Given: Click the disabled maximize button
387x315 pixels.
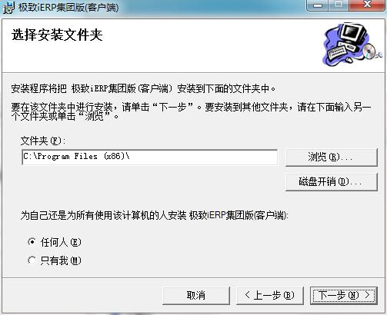Looking at the screenshot, I should click(x=338, y=5).
